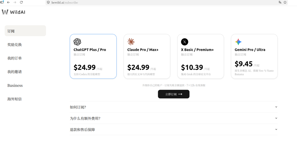
Task: Click the WildAI brand name text
Action: coord(17,12)
